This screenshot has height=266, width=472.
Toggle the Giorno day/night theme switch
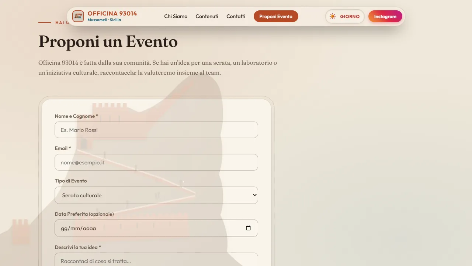345,17
